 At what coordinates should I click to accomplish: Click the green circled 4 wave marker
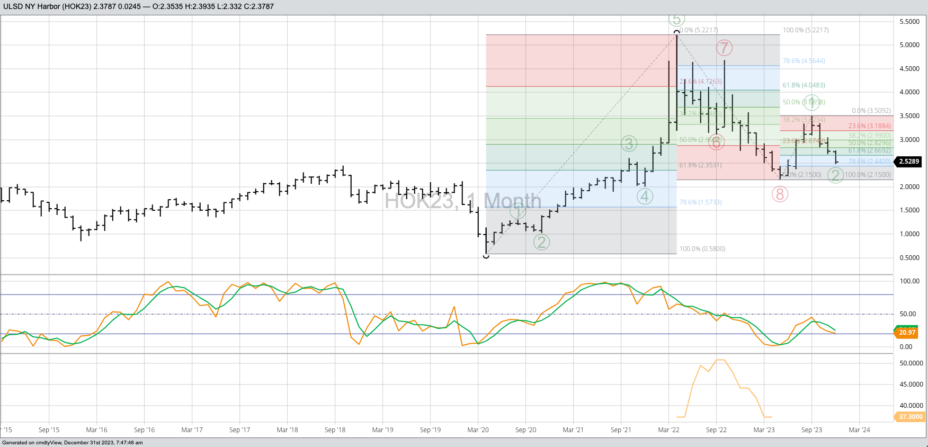click(644, 196)
